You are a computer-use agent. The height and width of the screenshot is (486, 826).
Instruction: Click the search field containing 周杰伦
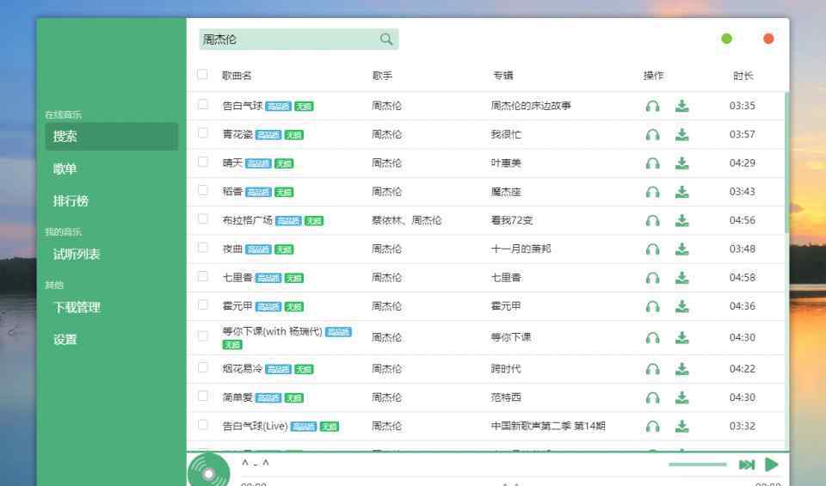(x=299, y=40)
